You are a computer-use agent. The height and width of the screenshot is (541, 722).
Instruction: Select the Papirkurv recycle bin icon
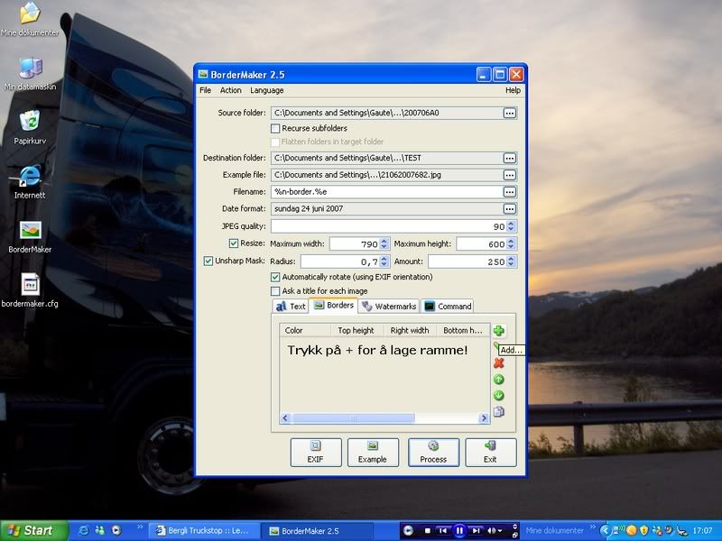[30, 128]
